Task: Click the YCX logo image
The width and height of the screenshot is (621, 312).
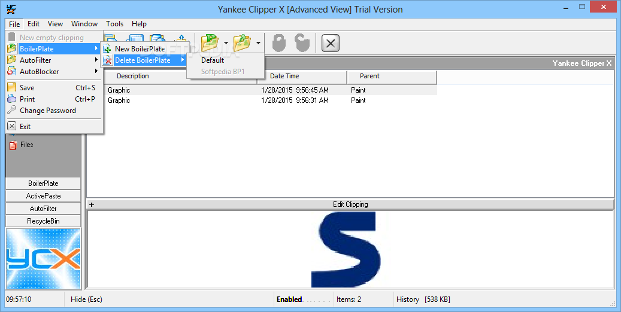Action: pyautogui.click(x=43, y=259)
